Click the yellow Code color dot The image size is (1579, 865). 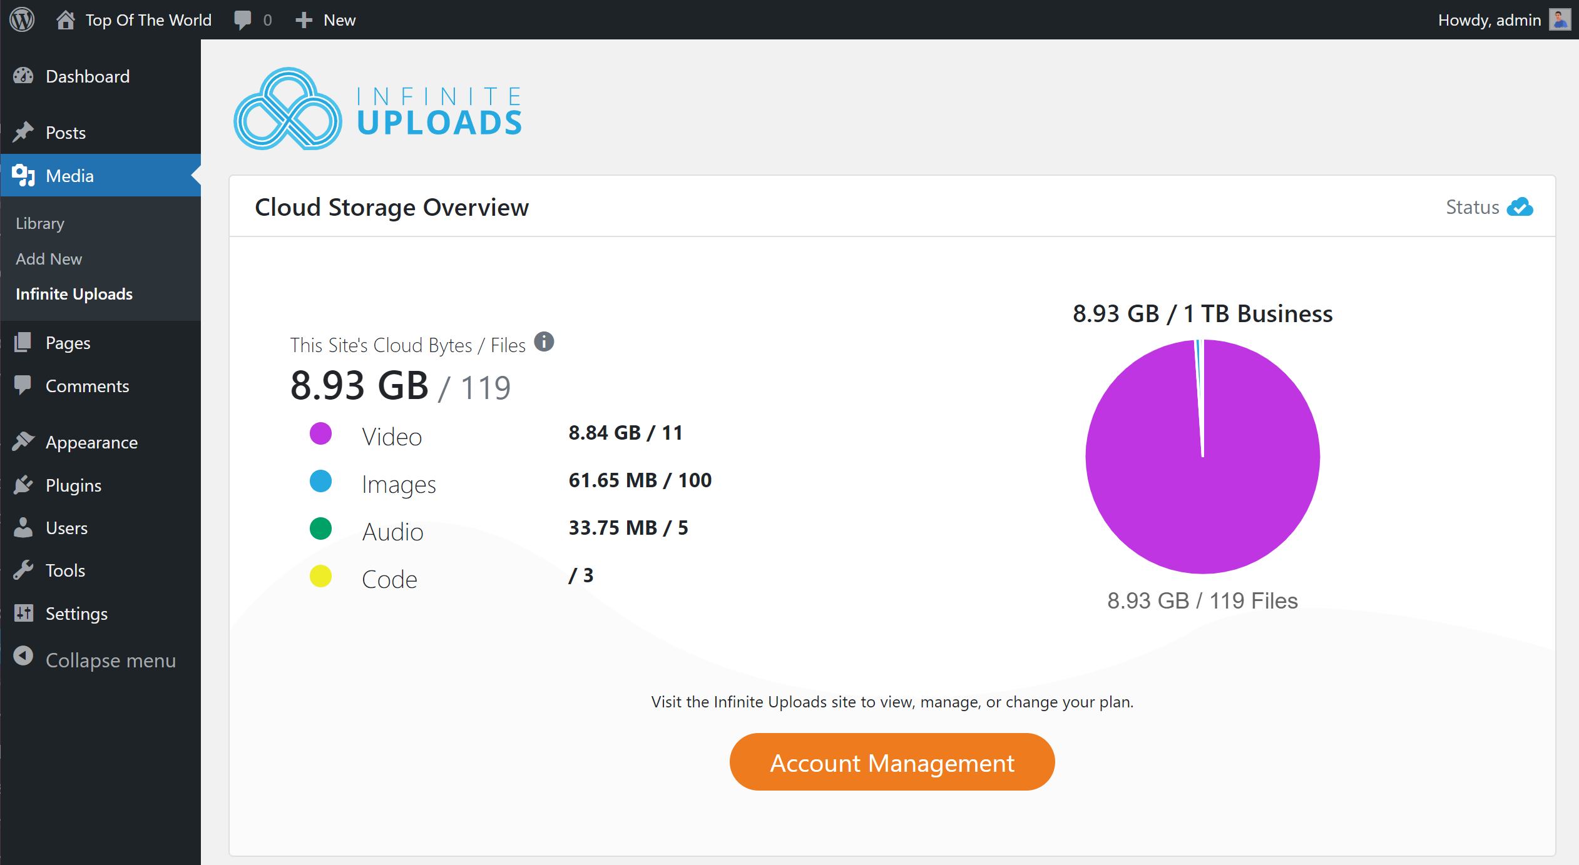pyautogui.click(x=320, y=576)
